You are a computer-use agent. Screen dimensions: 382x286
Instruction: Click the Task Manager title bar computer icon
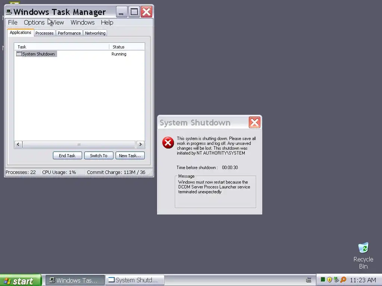9,12
